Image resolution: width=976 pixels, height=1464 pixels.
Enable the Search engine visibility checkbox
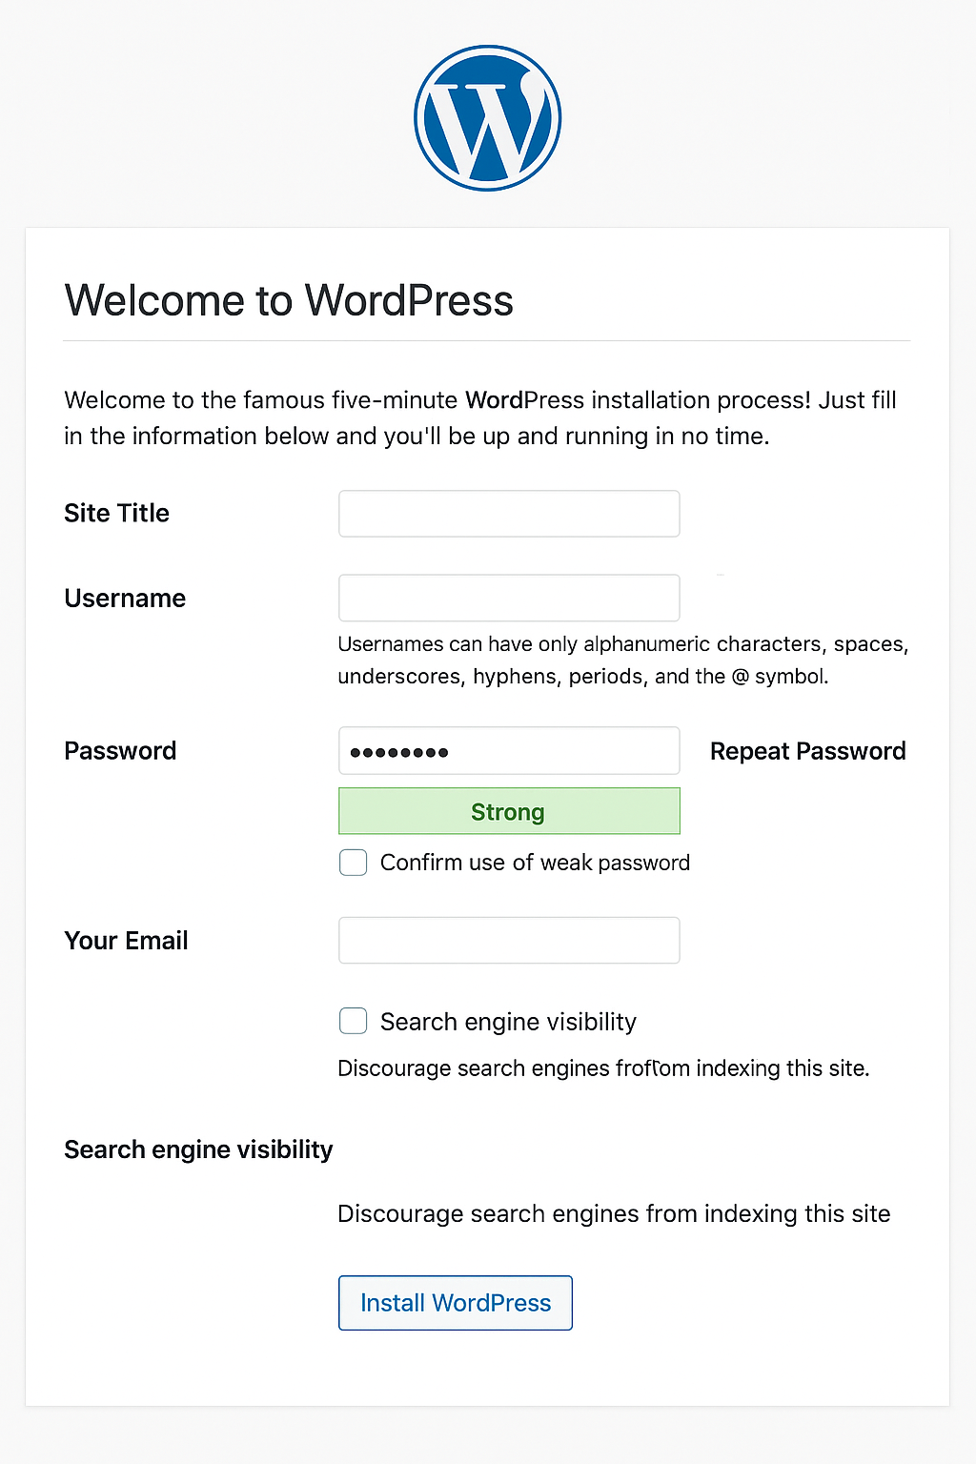click(354, 1021)
